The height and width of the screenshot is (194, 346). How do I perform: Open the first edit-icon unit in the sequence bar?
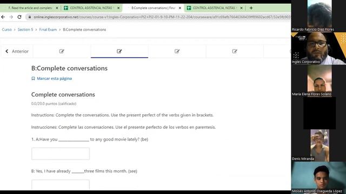62,51
